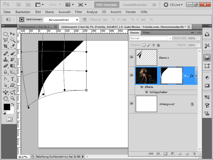Open the Verkrümmen Benutzerdefiniert dropdown
213x160 pixels.
tap(61, 20)
